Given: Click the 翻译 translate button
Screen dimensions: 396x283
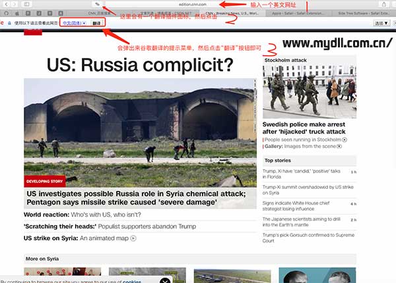Looking at the screenshot, I should (x=96, y=23).
